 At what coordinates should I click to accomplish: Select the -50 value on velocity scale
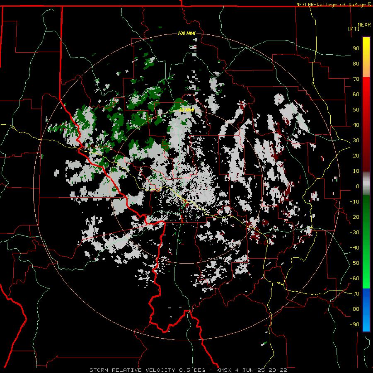coord(354,263)
